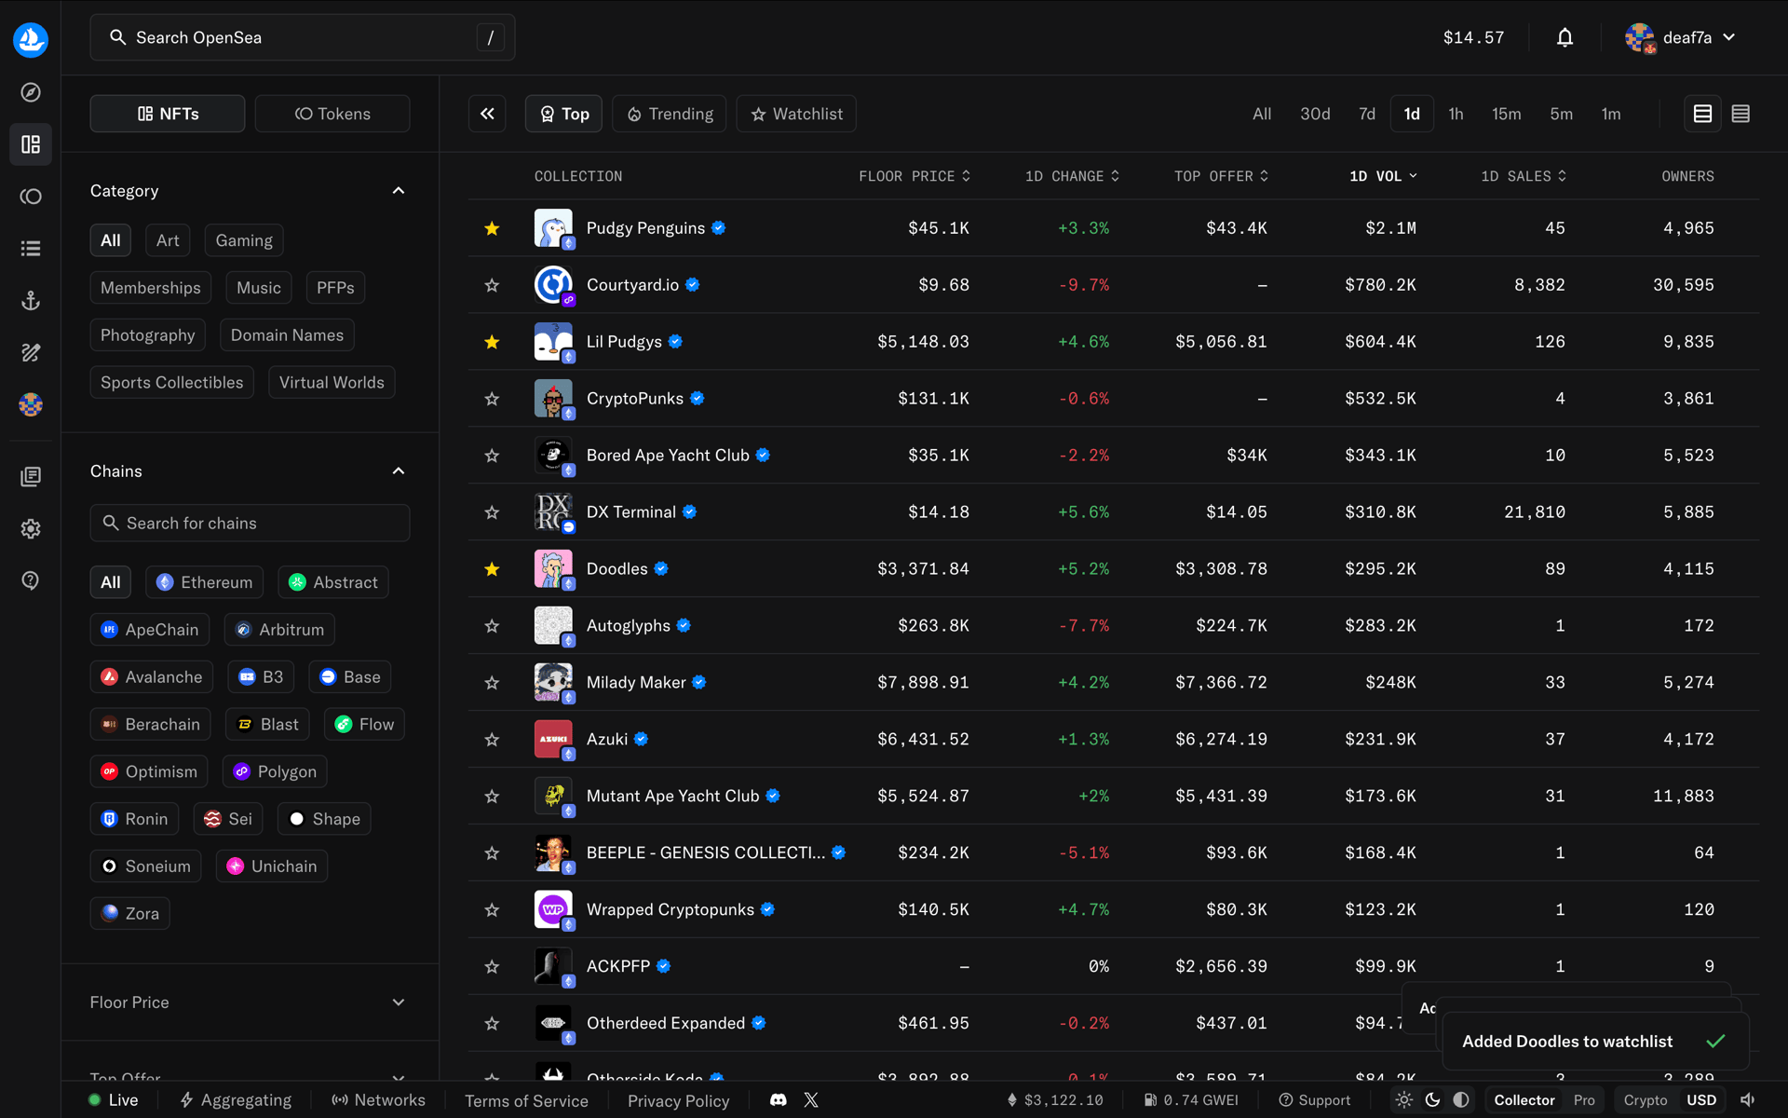Screen dimensions: 1788x1118
Task: Open the Pudgy Penguins collection thumbnail
Action: point(553,228)
